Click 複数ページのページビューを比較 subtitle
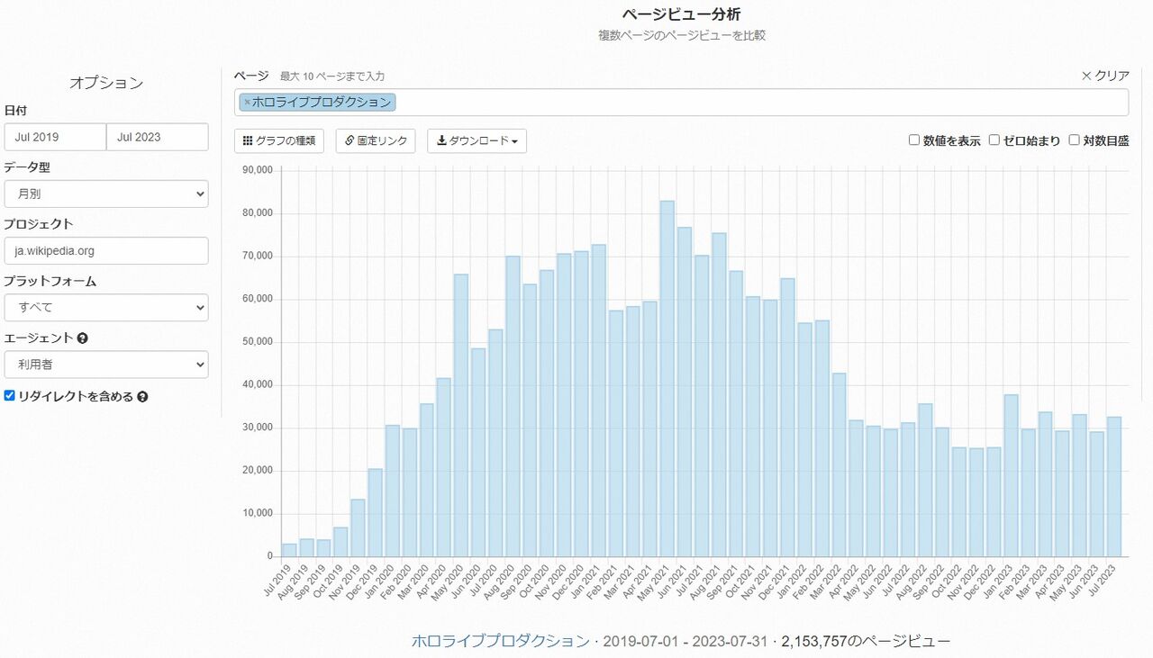1153x658 pixels. point(681,36)
